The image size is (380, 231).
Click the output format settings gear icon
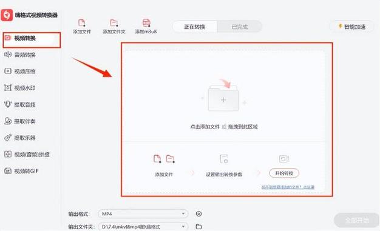point(198,214)
